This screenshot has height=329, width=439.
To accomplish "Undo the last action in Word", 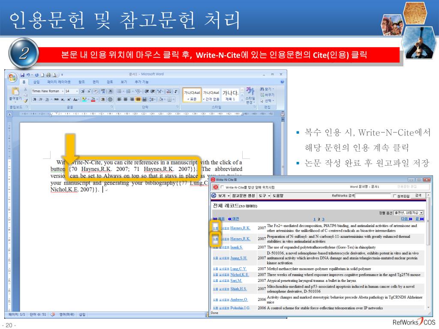I will point(28,75).
